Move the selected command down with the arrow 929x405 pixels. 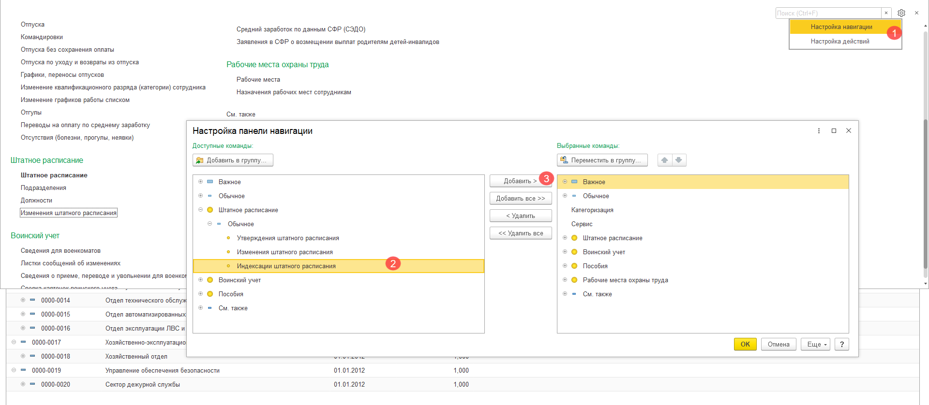[x=679, y=160]
